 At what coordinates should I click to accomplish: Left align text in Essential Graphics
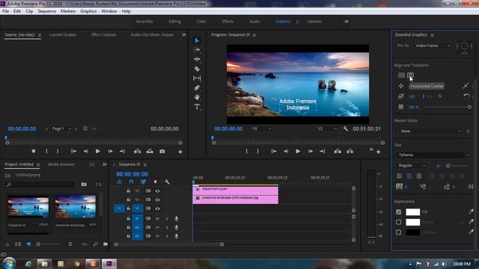coord(399,176)
